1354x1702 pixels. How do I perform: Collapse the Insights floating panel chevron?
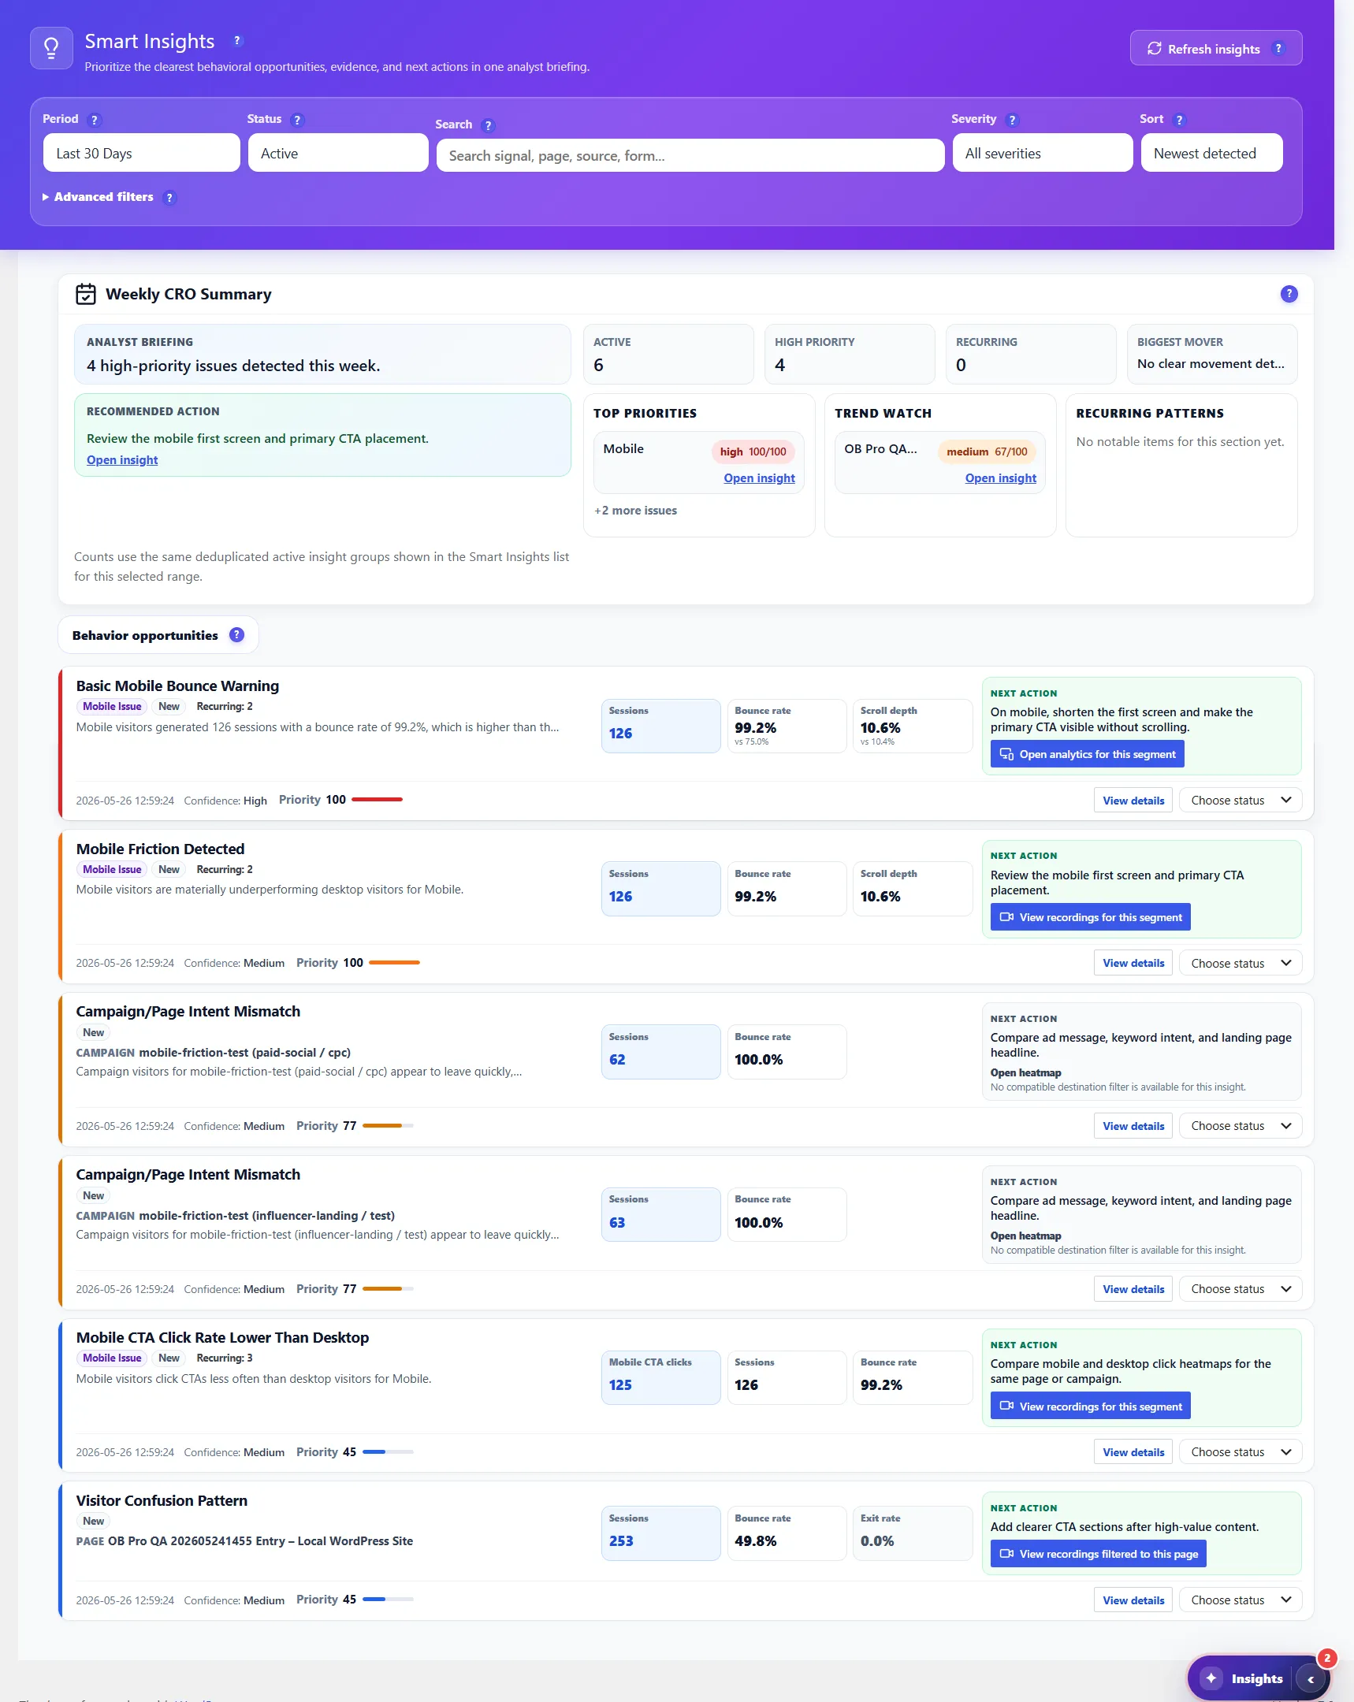(x=1311, y=1679)
